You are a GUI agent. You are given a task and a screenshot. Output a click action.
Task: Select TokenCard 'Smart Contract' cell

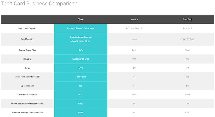click(x=187, y=39)
